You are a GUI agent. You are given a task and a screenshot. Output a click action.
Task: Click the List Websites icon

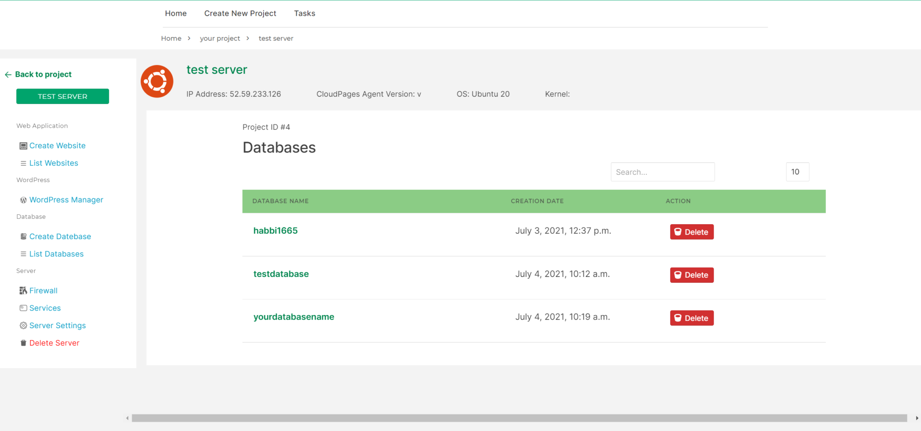pos(23,163)
